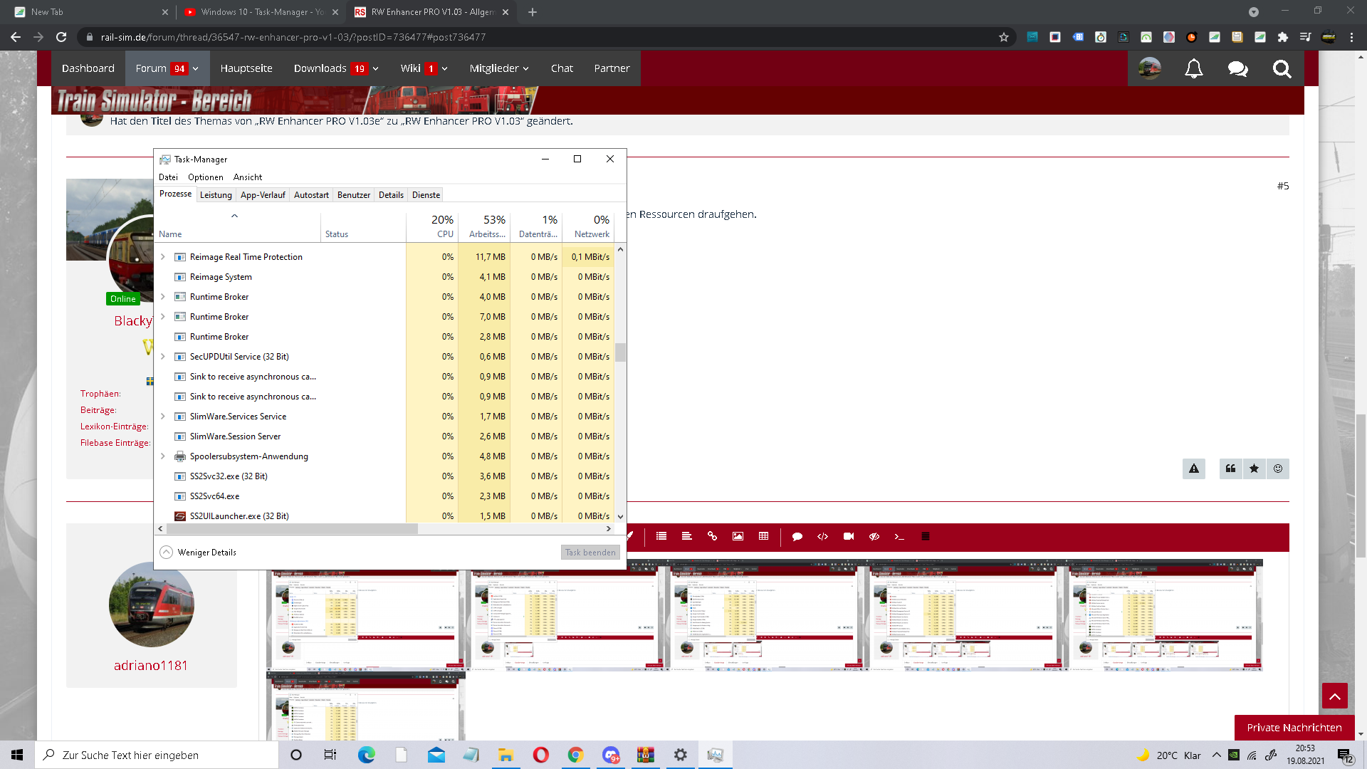Insert a table using editor toolbar

[763, 536]
